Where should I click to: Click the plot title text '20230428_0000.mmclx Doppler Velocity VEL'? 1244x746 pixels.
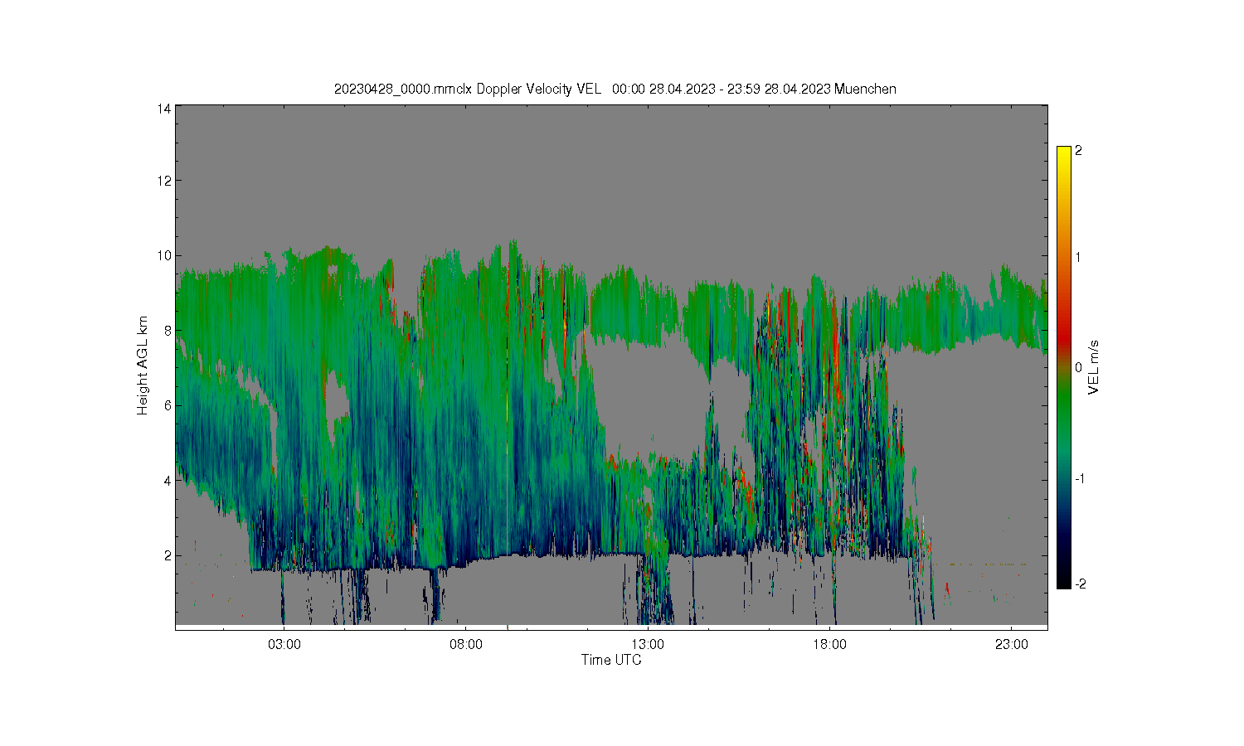pos(467,89)
